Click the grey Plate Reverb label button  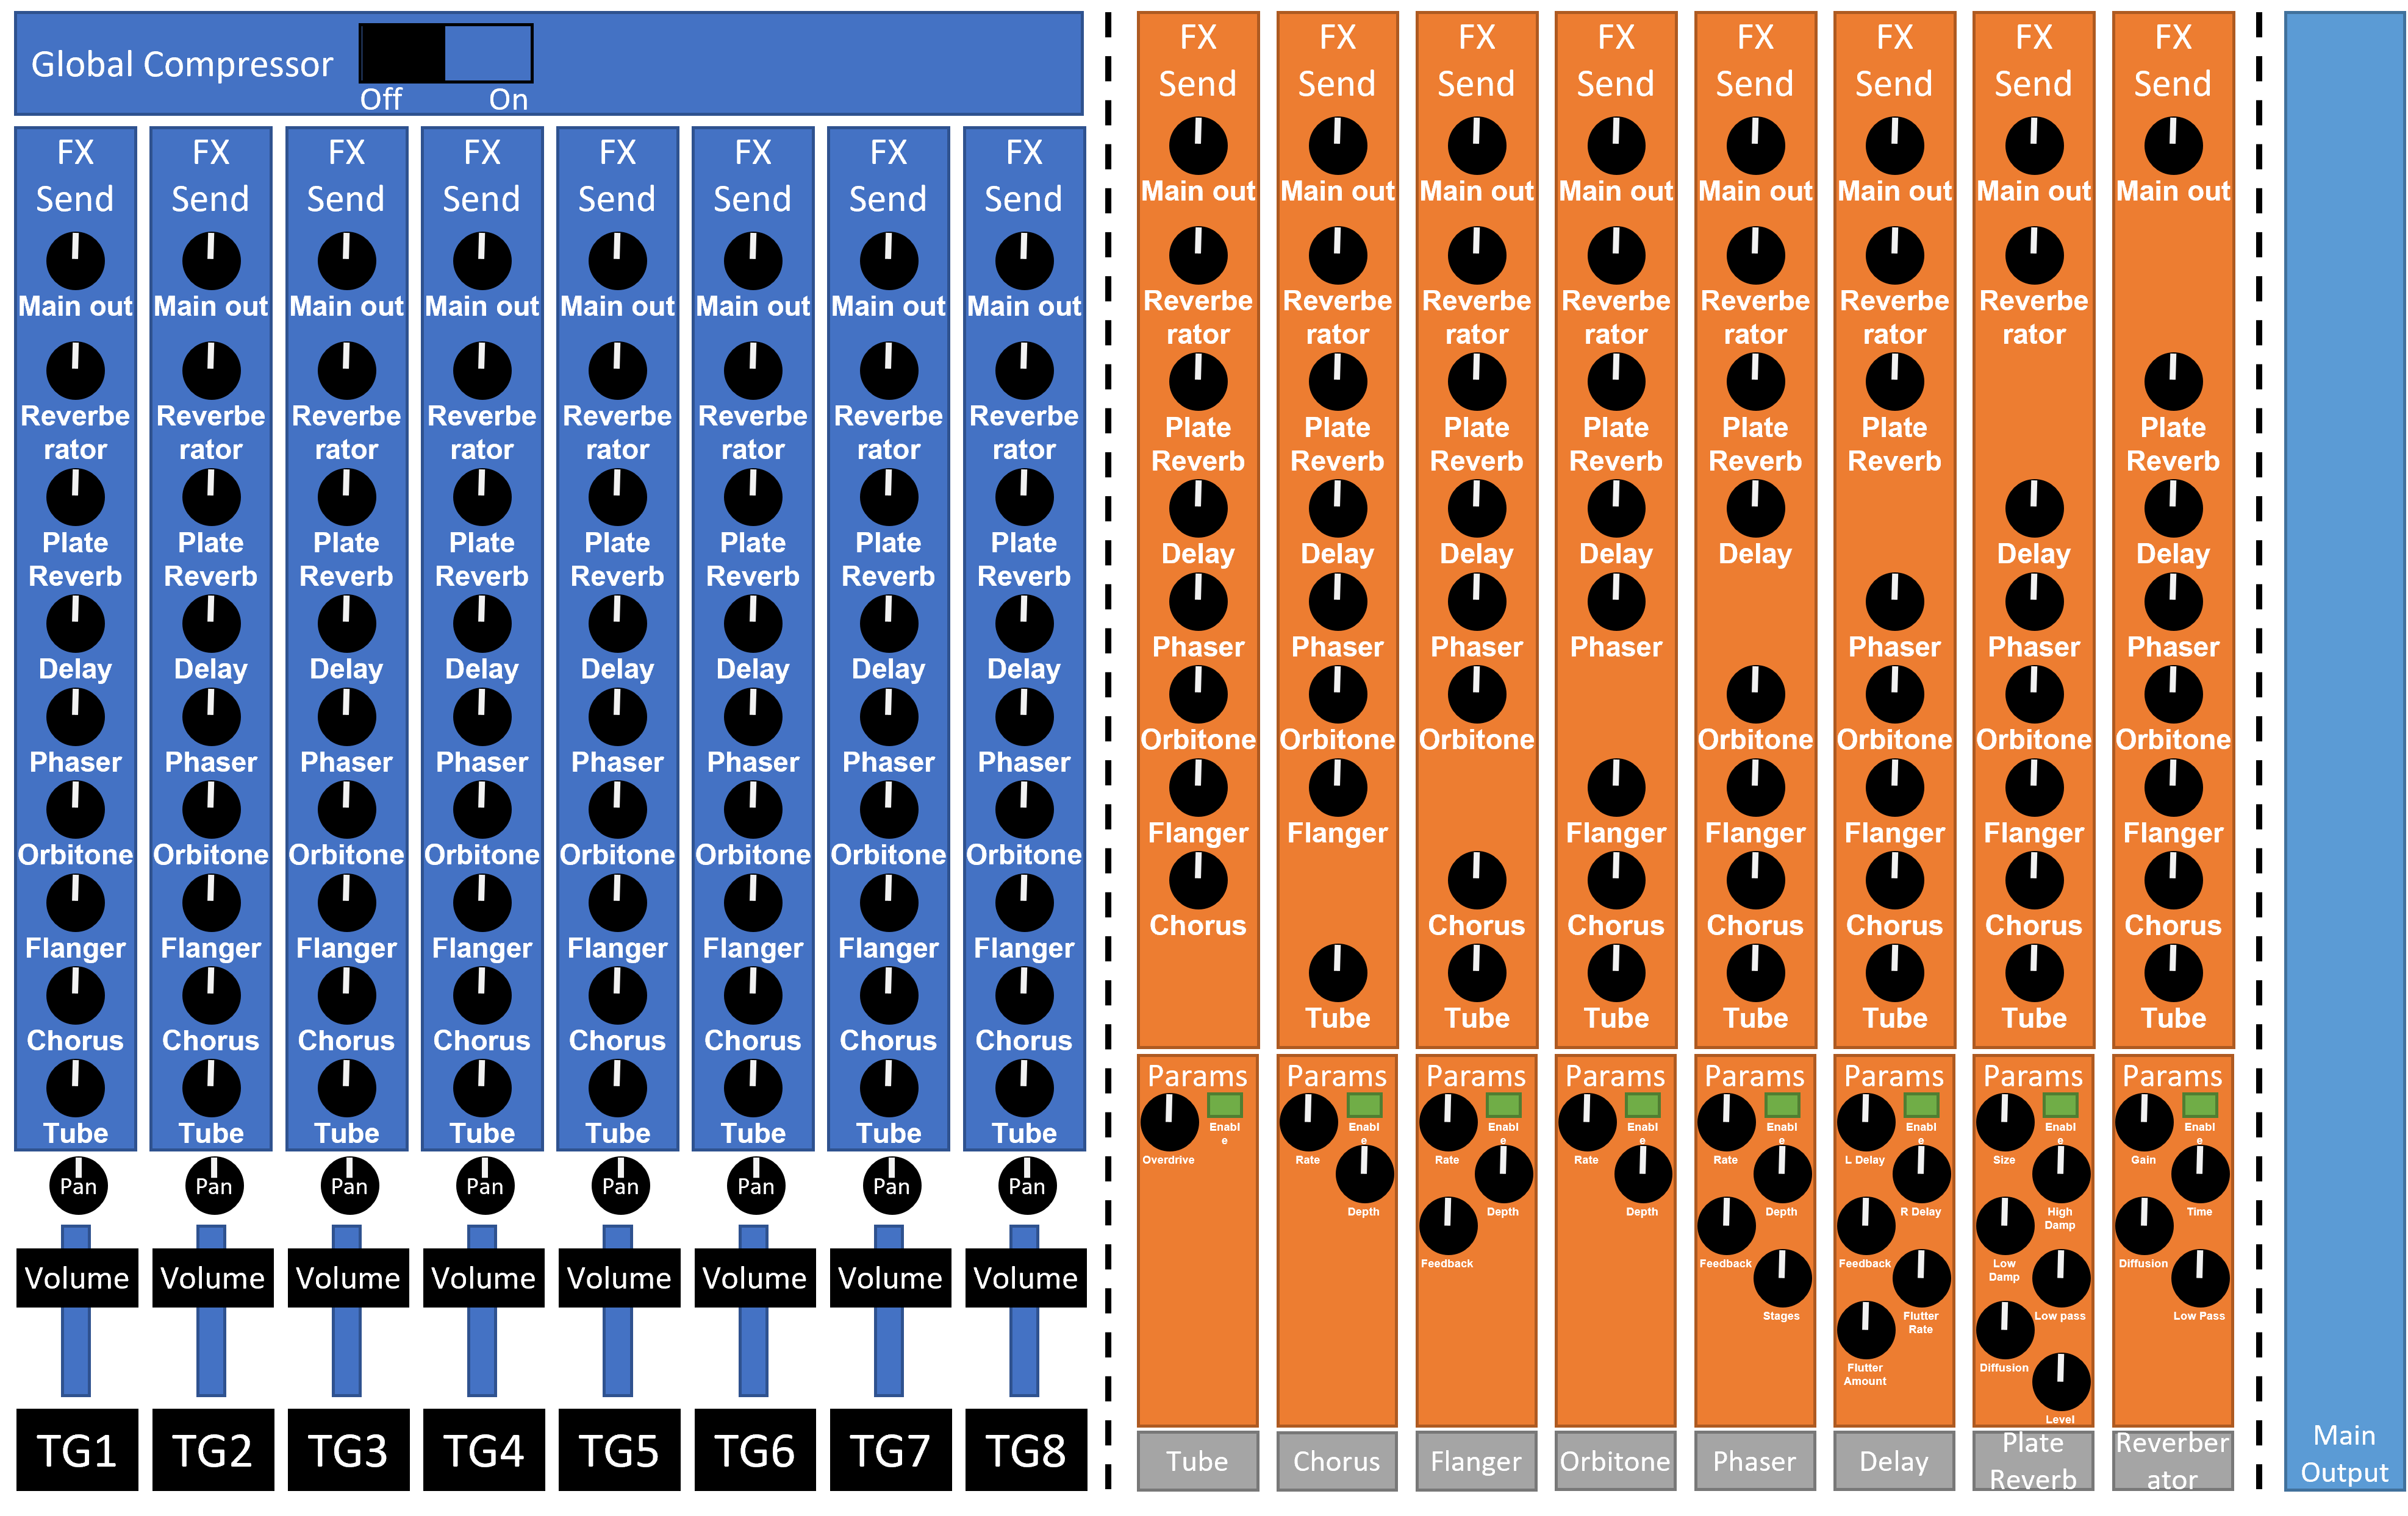(2034, 1461)
